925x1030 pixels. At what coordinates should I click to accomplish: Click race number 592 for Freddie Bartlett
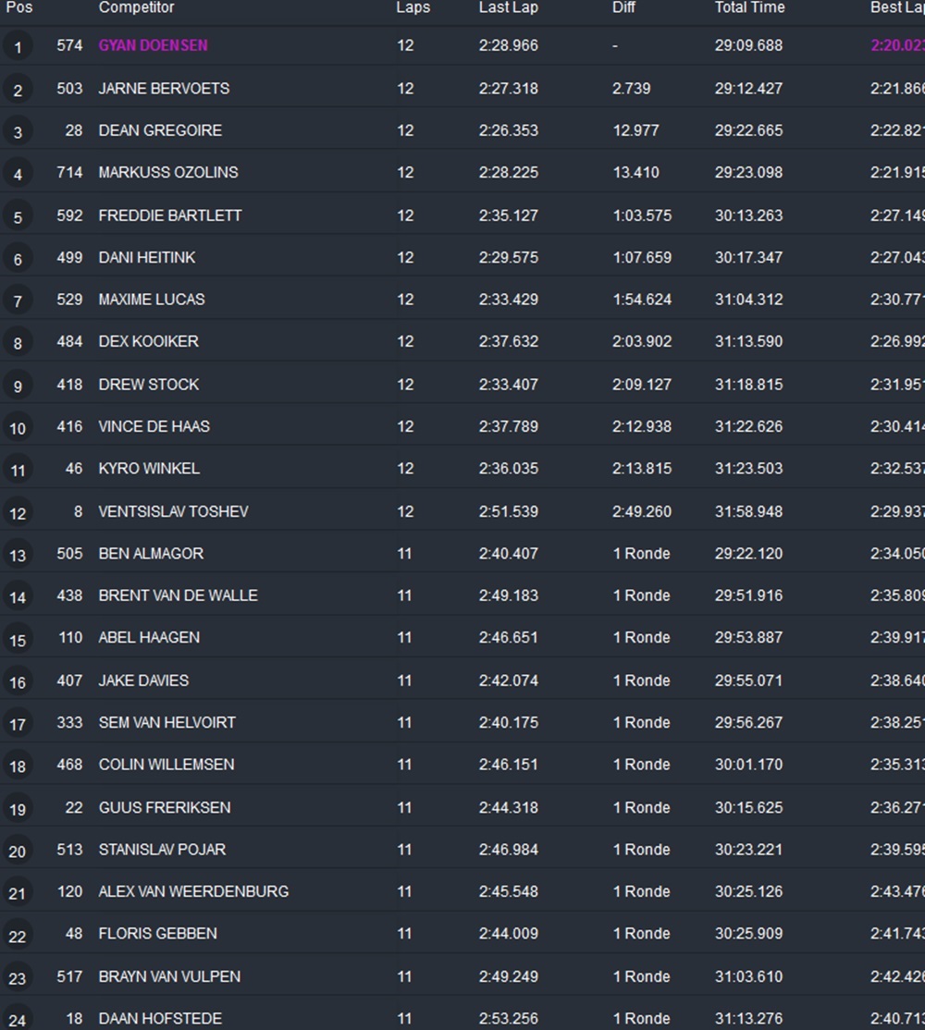click(69, 215)
